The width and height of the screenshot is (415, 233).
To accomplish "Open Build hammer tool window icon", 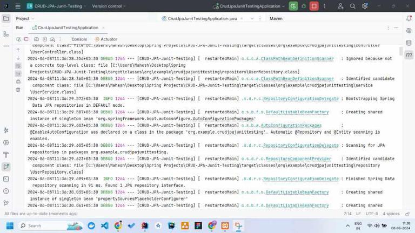I will 6,155.
